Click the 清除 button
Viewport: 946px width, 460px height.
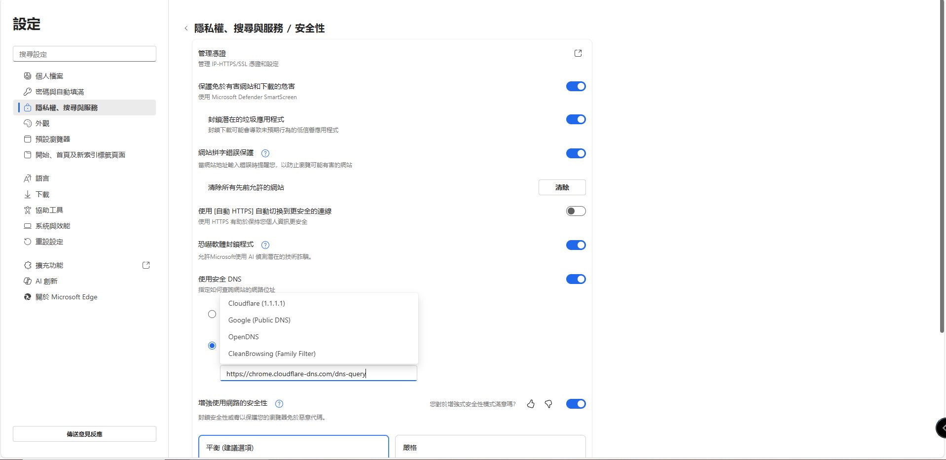pos(562,187)
